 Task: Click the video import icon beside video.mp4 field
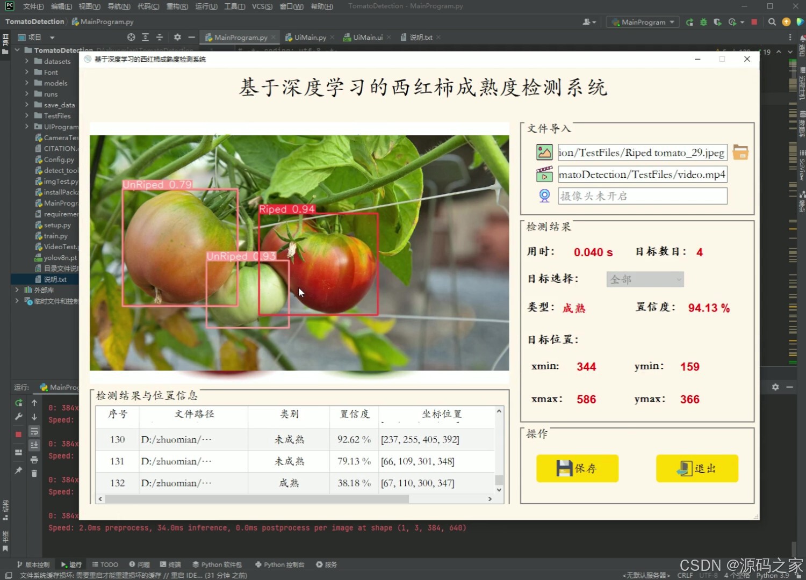(x=544, y=174)
